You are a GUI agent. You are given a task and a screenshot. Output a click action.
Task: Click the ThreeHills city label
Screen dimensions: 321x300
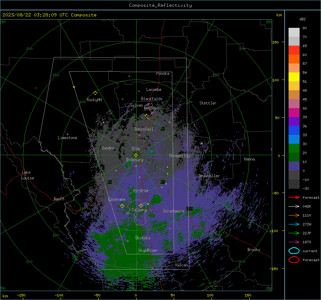[x=179, y=156]
